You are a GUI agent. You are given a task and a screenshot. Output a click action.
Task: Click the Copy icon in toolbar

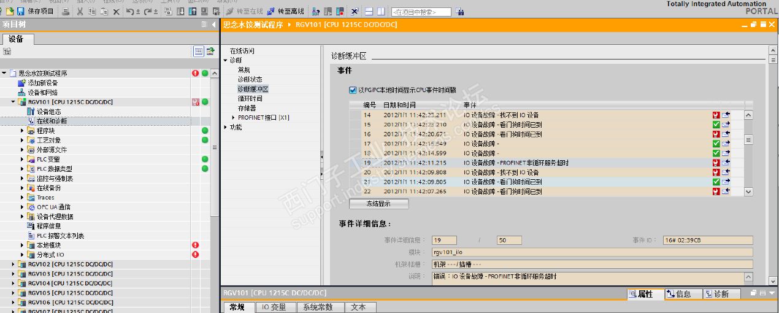92,11
